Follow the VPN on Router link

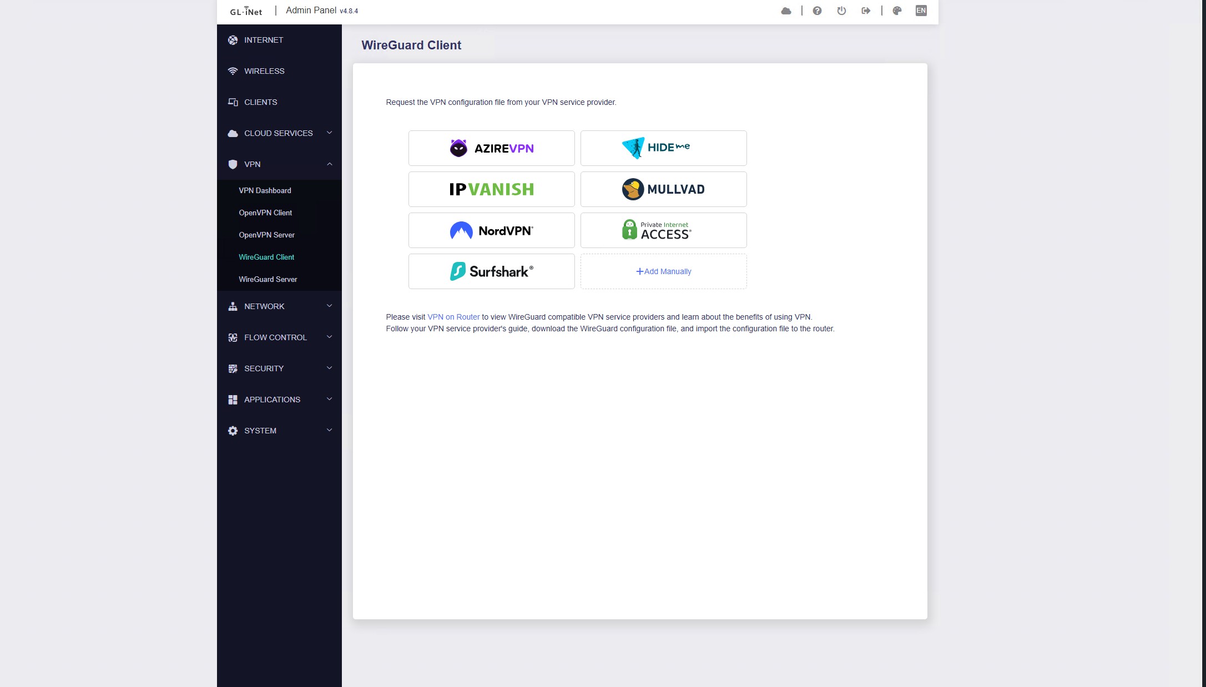click(453, 317)
